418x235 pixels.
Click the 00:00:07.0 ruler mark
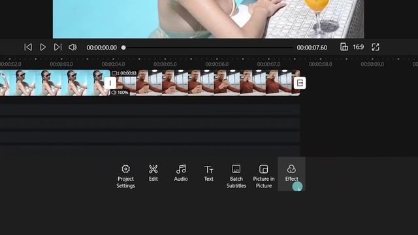pos(268,64)
